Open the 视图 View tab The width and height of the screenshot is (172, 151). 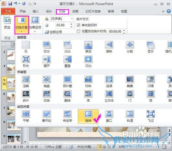coord(124,11)
